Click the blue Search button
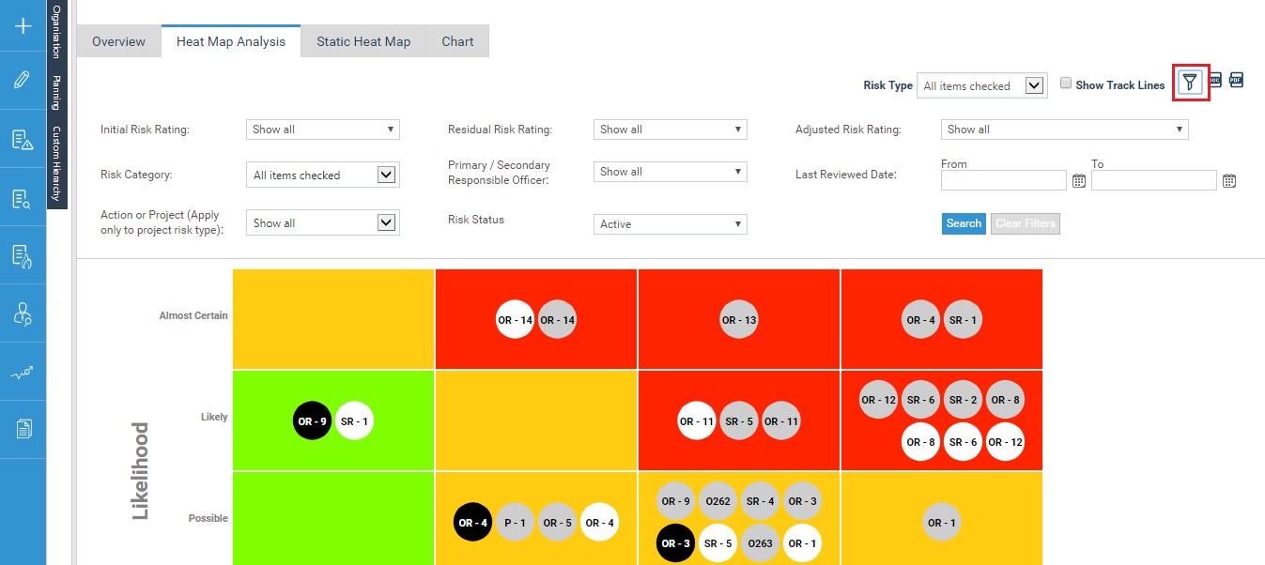This screenshot has width=1265, height=565. [964, 223]
